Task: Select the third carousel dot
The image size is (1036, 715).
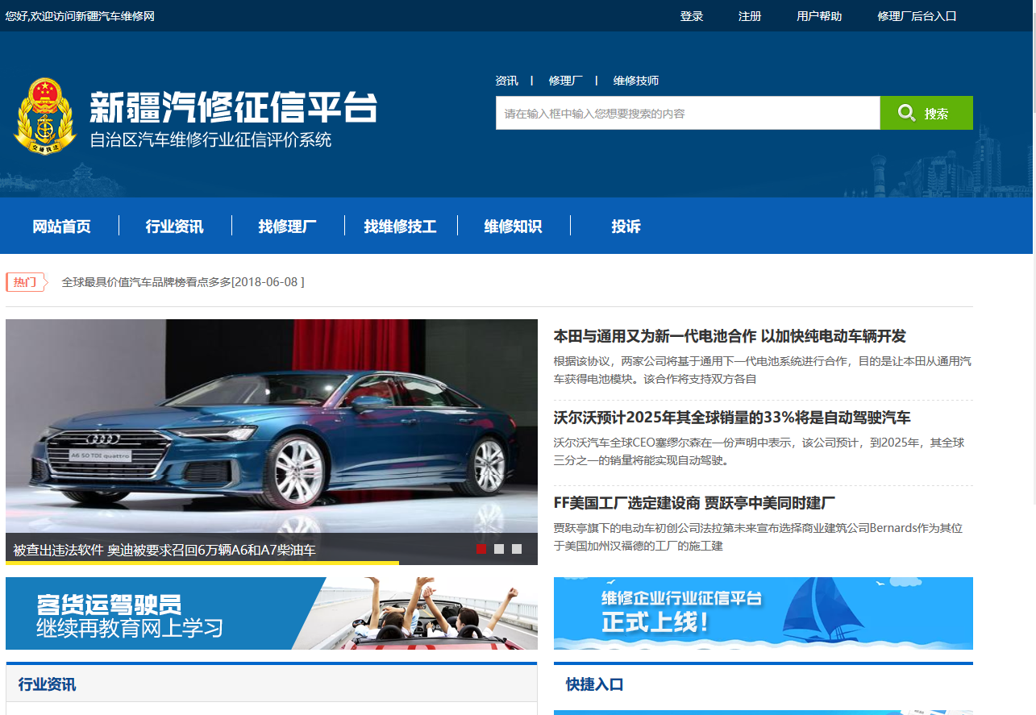Action: tap(517, 549)
